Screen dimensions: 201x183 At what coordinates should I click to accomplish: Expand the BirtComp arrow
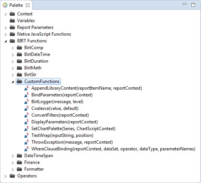pyautogui.click(x=13, y=48)
